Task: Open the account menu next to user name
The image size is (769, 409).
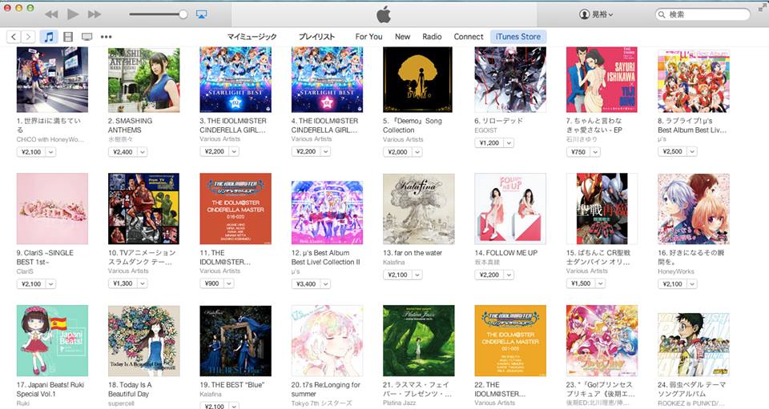Action: coord(596,14)
